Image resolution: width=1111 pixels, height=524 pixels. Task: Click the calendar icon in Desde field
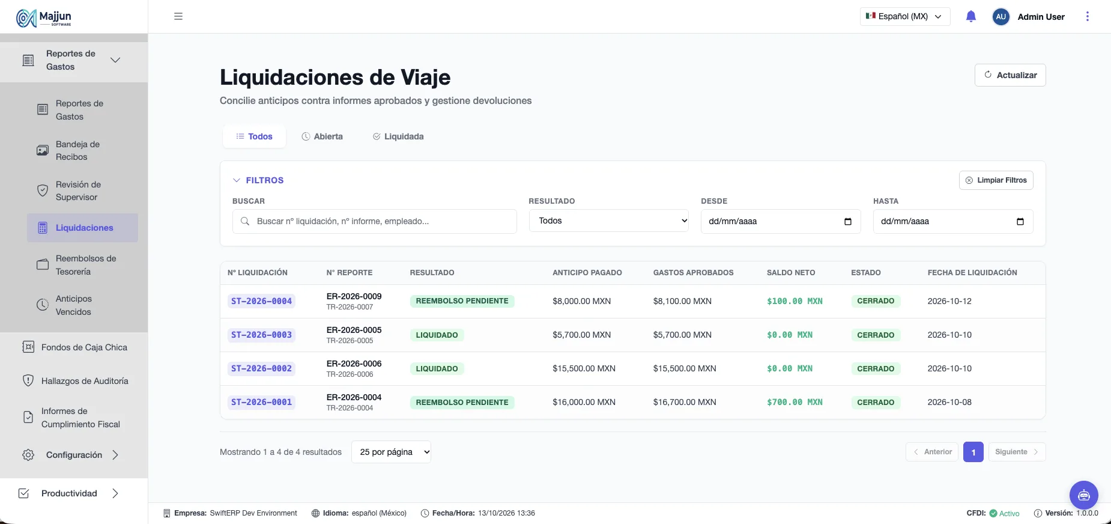(848, 222)
